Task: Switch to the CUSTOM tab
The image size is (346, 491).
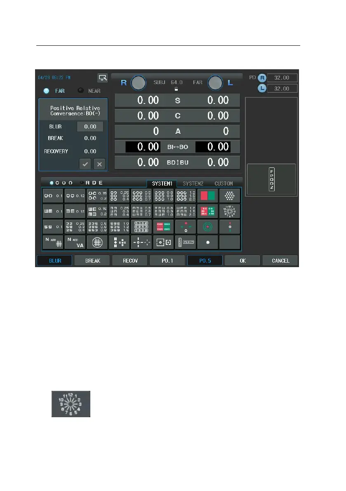Action: tap(224, 183)
